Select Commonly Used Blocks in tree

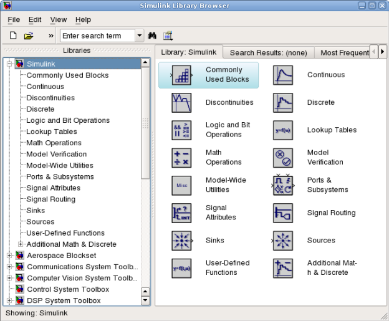click(x=67, y=75)
